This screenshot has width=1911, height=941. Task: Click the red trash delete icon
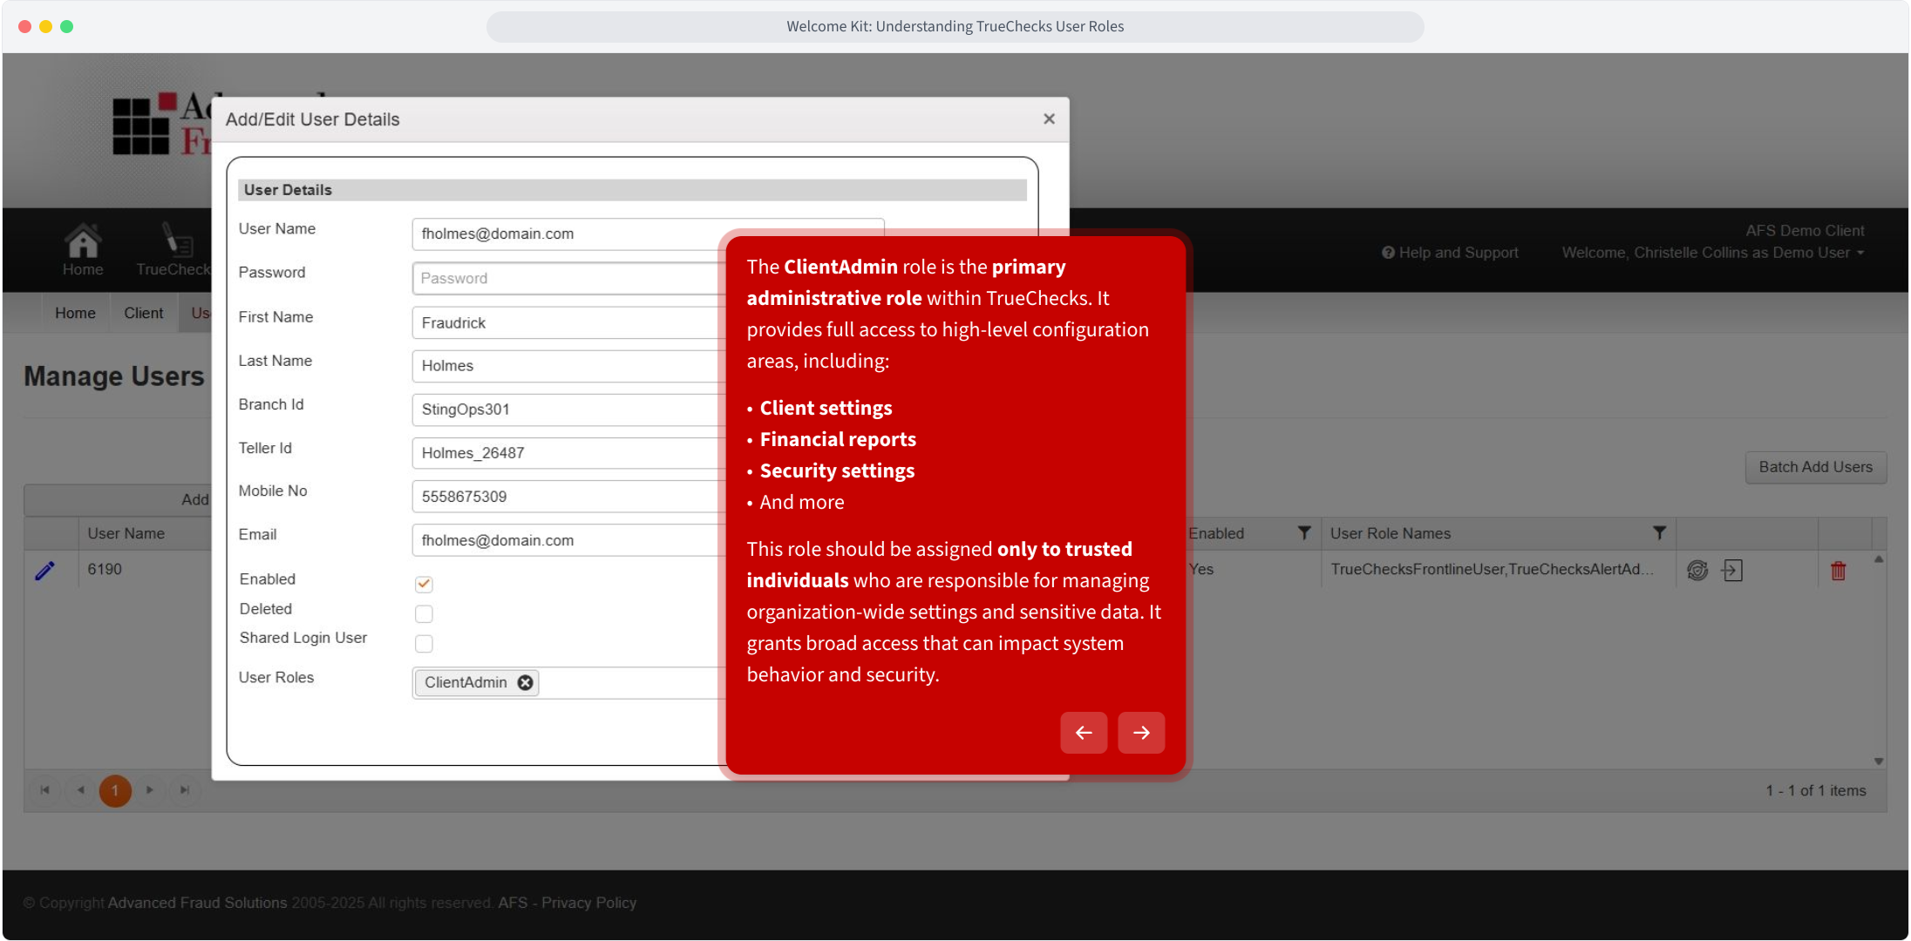click(x=1839, y=571)
